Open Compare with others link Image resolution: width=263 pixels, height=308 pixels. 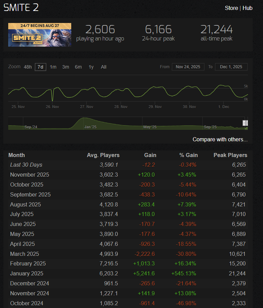[x=220, y=139]
